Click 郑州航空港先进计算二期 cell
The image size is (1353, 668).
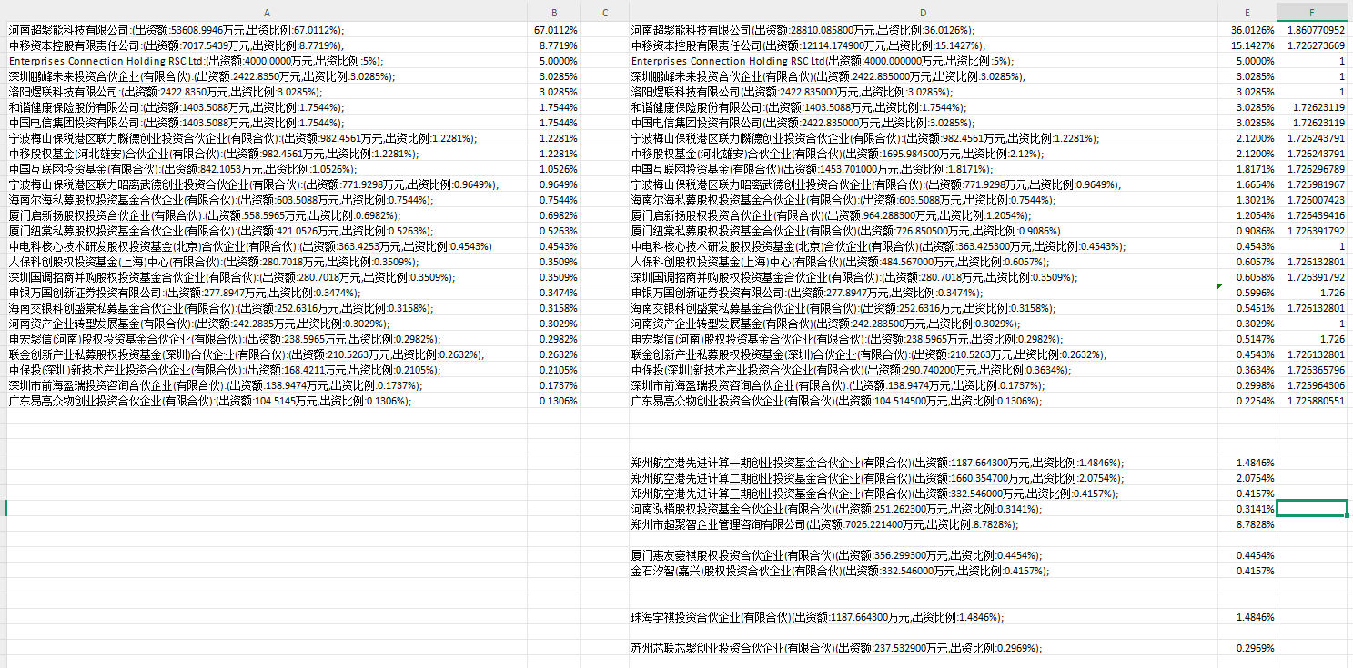(x=924, y=478)
